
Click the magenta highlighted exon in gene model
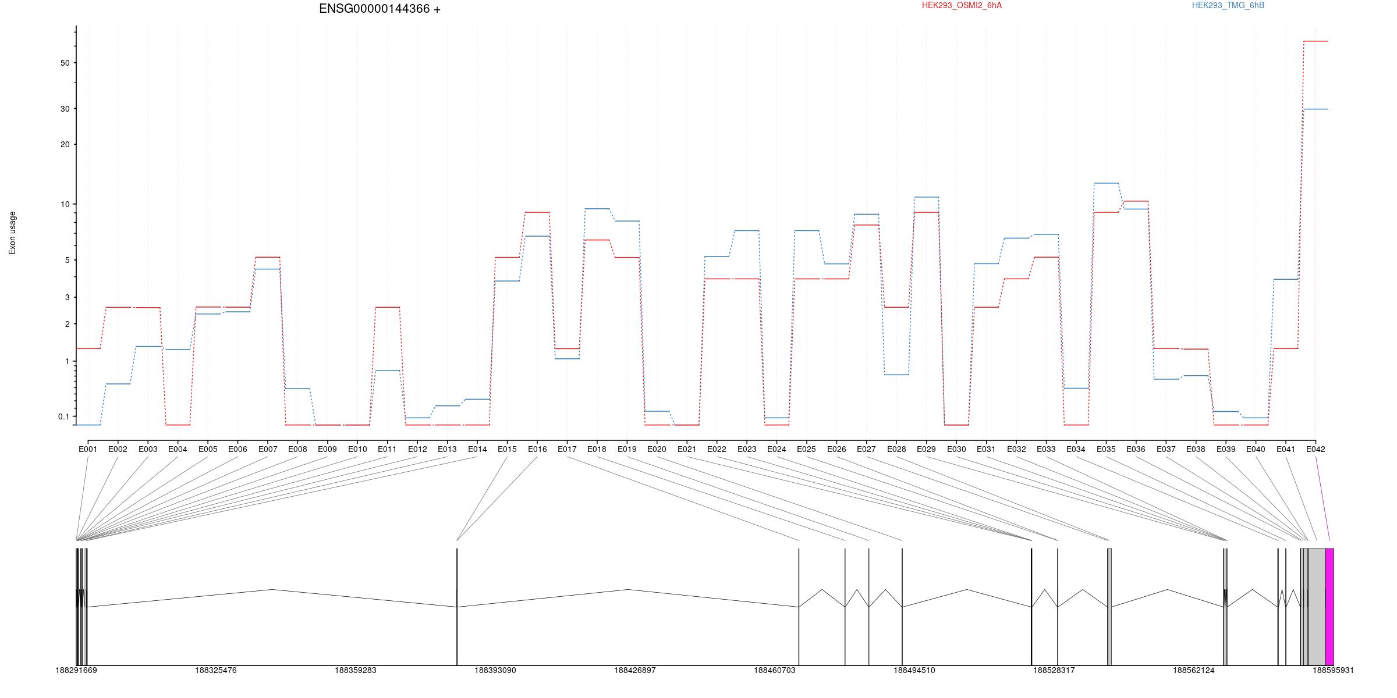coord(1329,607)
